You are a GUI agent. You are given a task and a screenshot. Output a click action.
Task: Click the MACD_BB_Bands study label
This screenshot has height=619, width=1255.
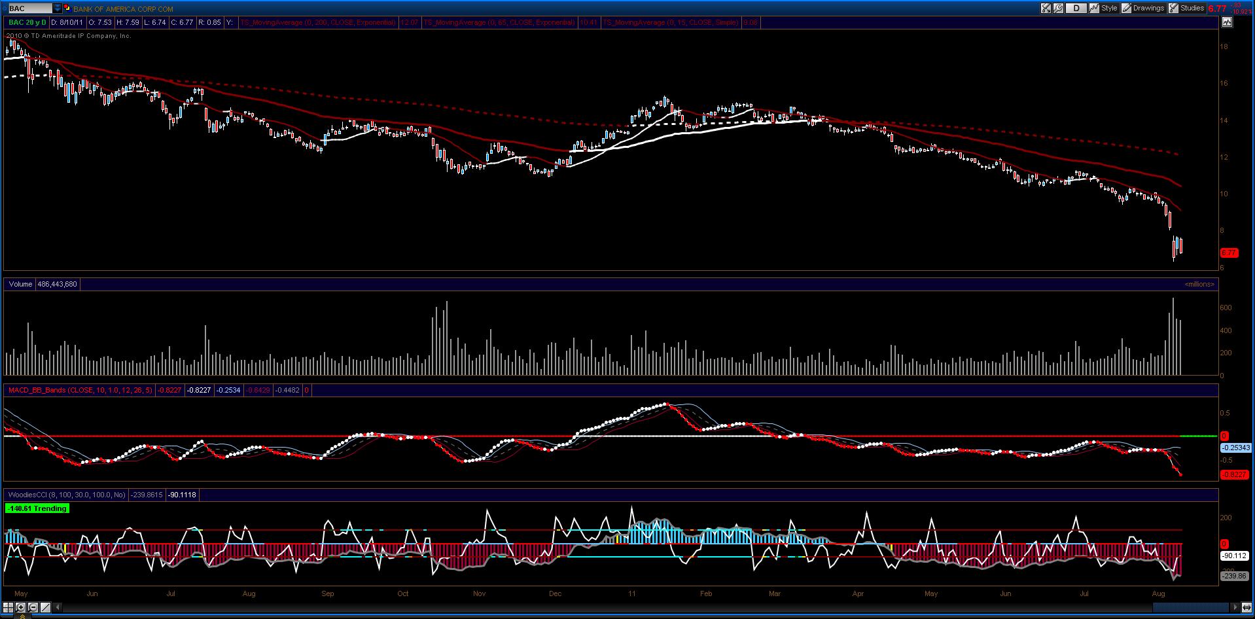(x=80, y=390)
